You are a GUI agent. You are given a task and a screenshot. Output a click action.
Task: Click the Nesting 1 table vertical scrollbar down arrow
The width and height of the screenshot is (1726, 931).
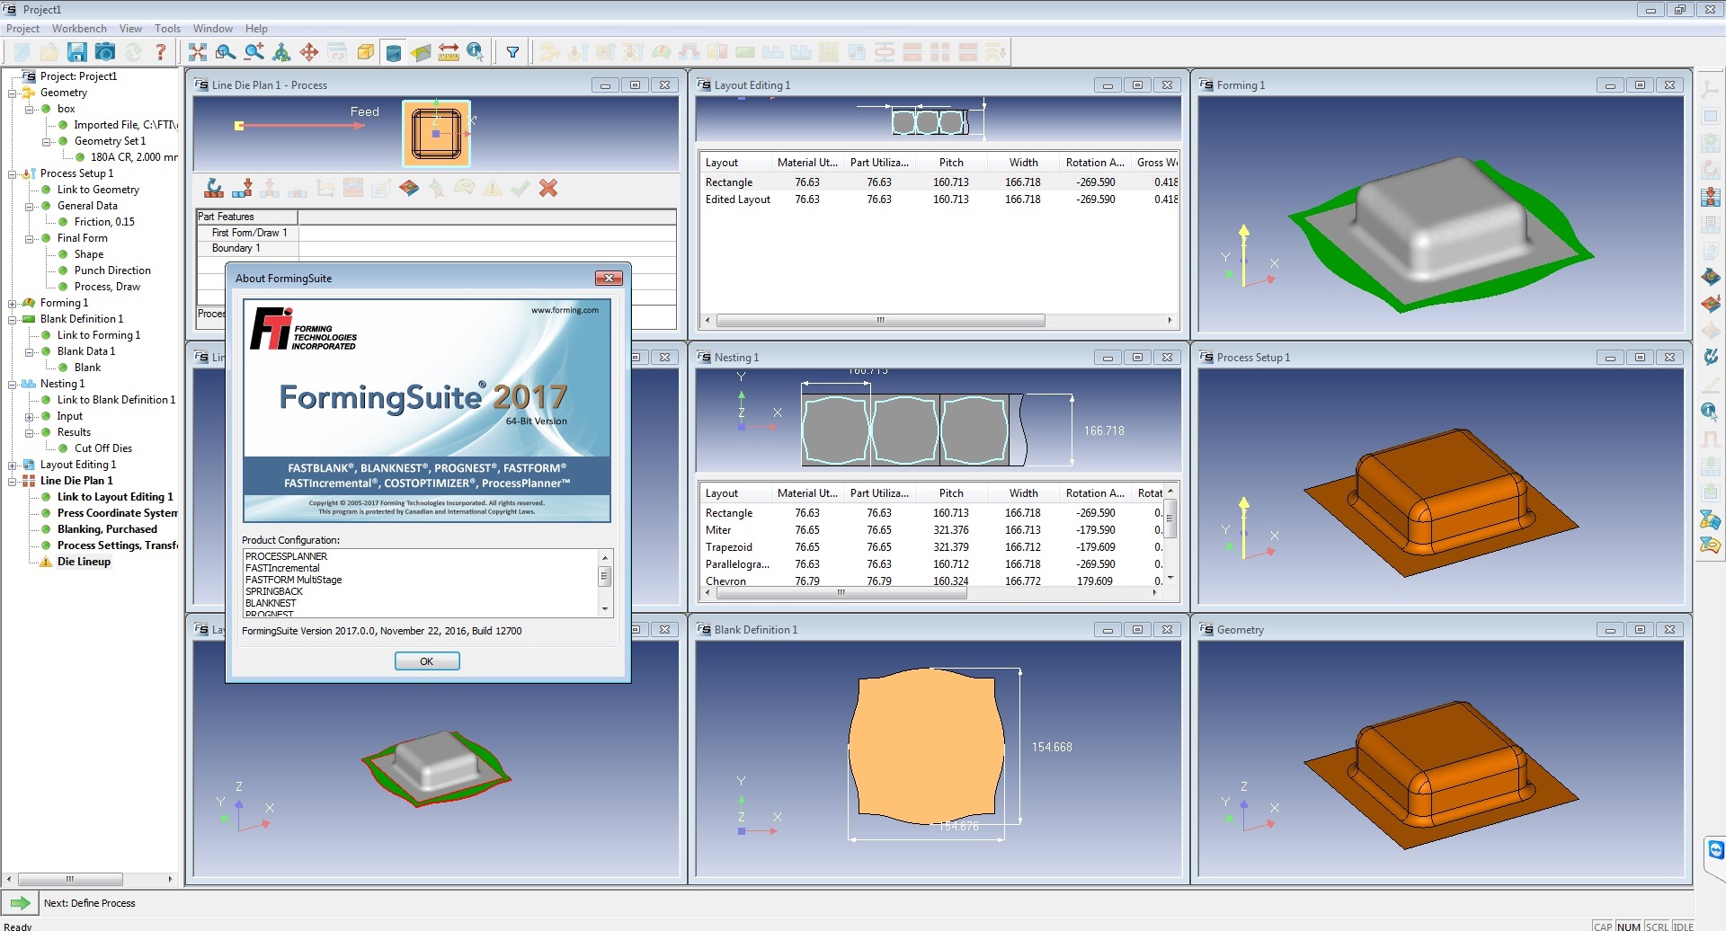click(x=1170, y=578)
